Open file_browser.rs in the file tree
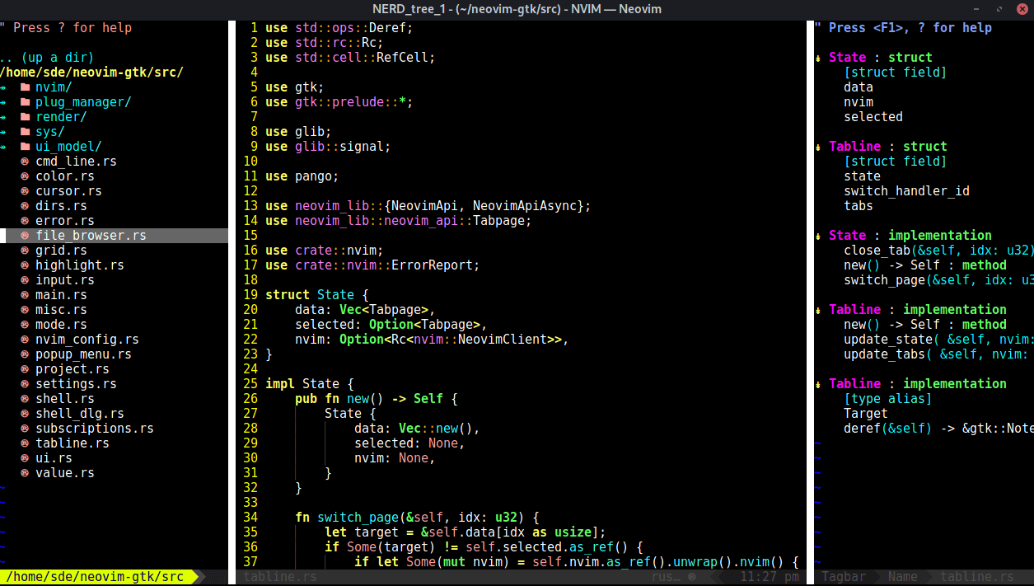Screen dimensions: 1034x586 (x=91, y=236)
